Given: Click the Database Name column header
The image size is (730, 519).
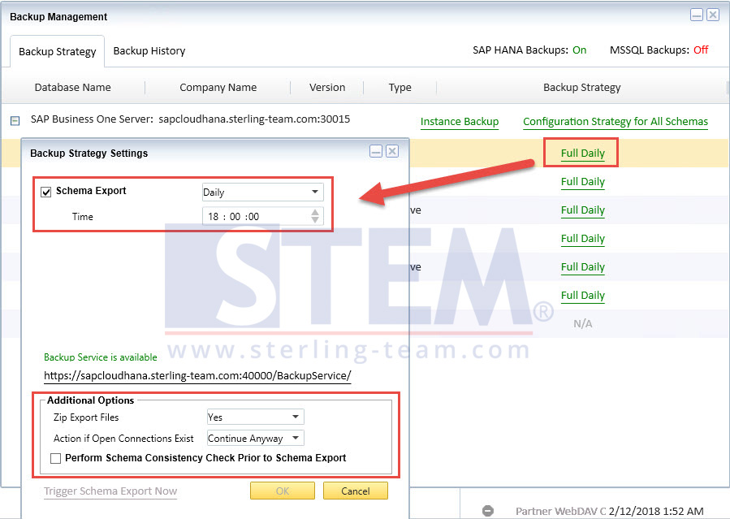Looking at the screenshot, I should point(72,88).
